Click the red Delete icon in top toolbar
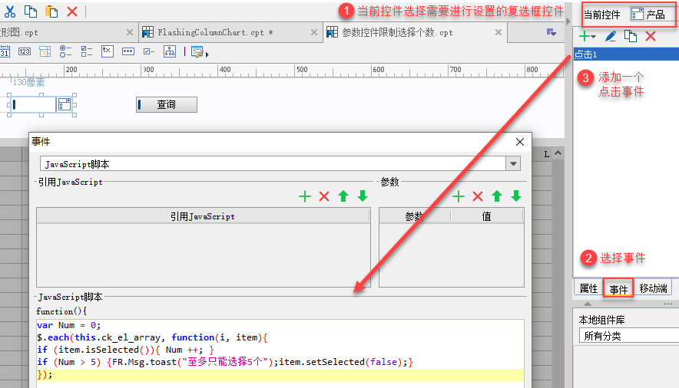Viewport: 679px width, 388px height. [72, 12]
